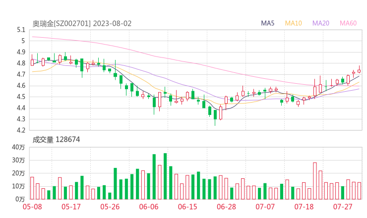
Task: Select the MA60 legend label
Action: (x=348, y=23)
